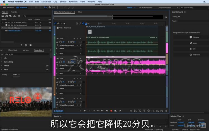Click the Fast Forward button in transport
The height and width of the screenshot is (131, 209).
[102, 111]
